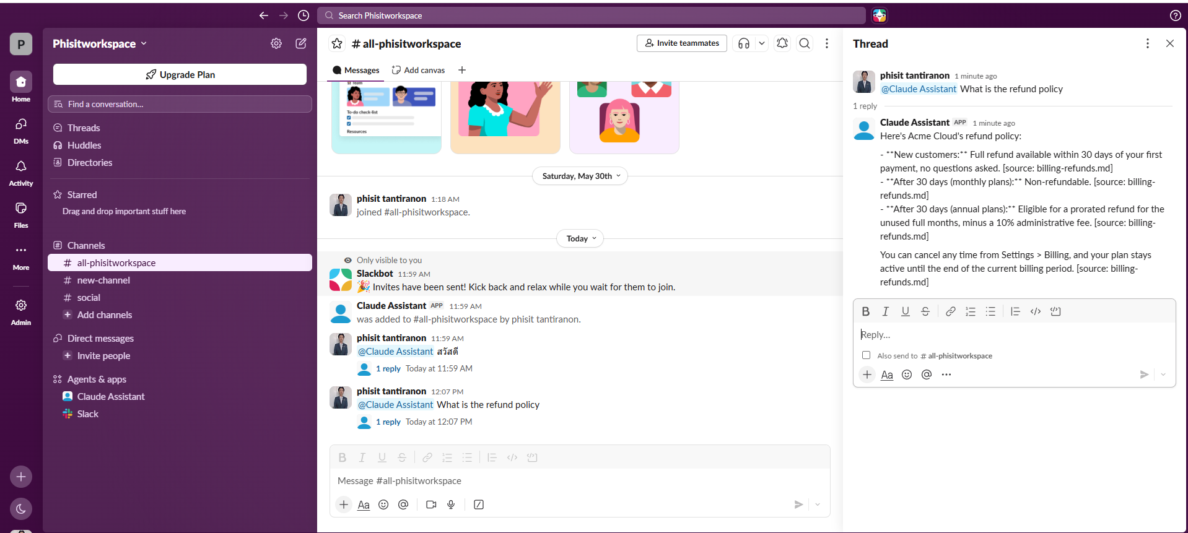1188x533 pixels.
Task: Open huddle options dropdown arrow
Action: click(762, 43)
